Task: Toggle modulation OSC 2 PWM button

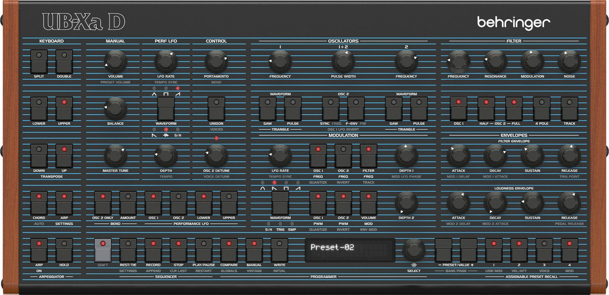Action: point(344,203)
